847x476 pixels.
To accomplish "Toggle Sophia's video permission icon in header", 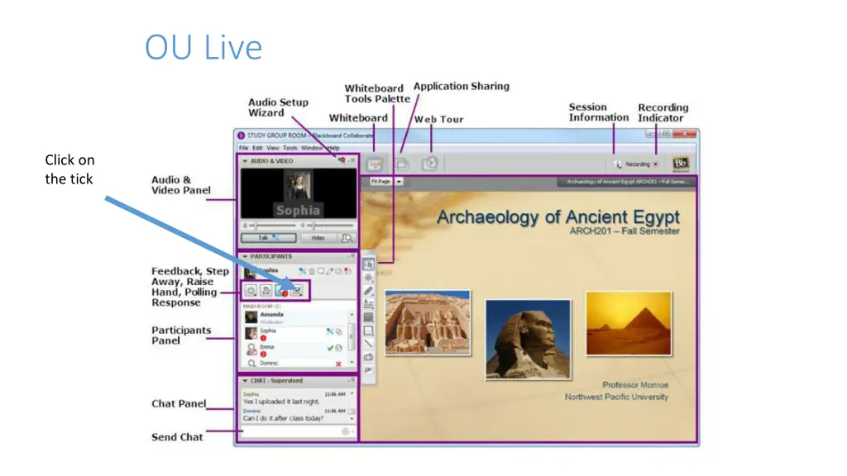I will [x=312, y=271].
